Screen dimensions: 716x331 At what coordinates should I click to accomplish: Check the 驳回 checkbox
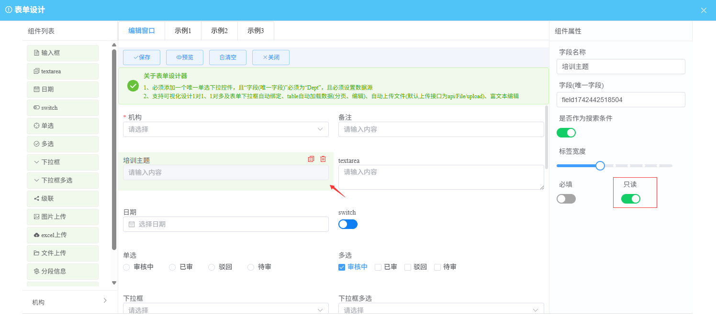coord(408,267)
